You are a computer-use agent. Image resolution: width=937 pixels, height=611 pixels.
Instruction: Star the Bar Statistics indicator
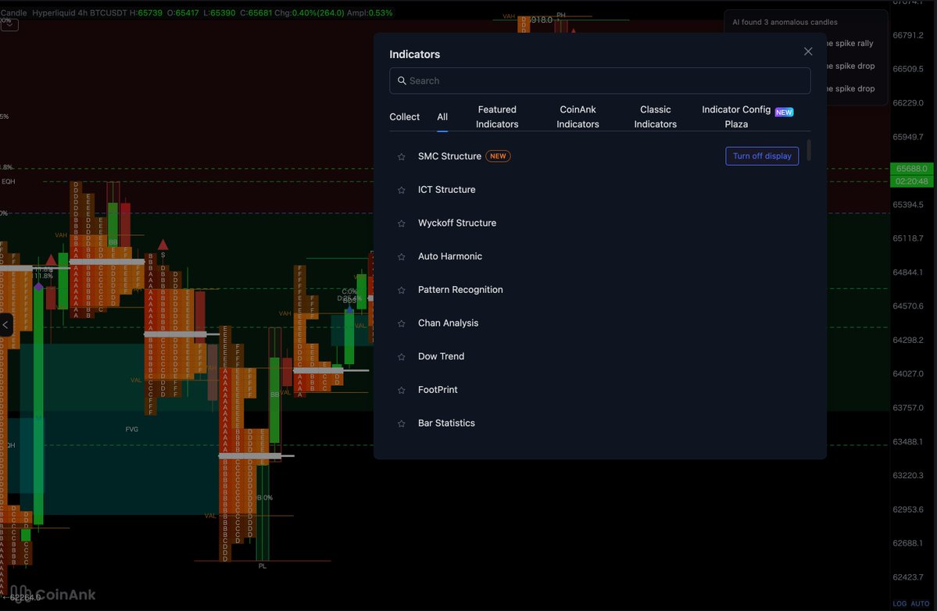click(x=401, y=423)
